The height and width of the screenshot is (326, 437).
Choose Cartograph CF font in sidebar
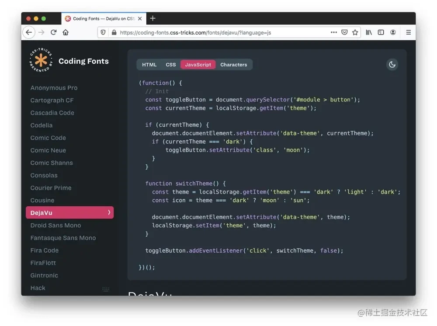point(52,101)
